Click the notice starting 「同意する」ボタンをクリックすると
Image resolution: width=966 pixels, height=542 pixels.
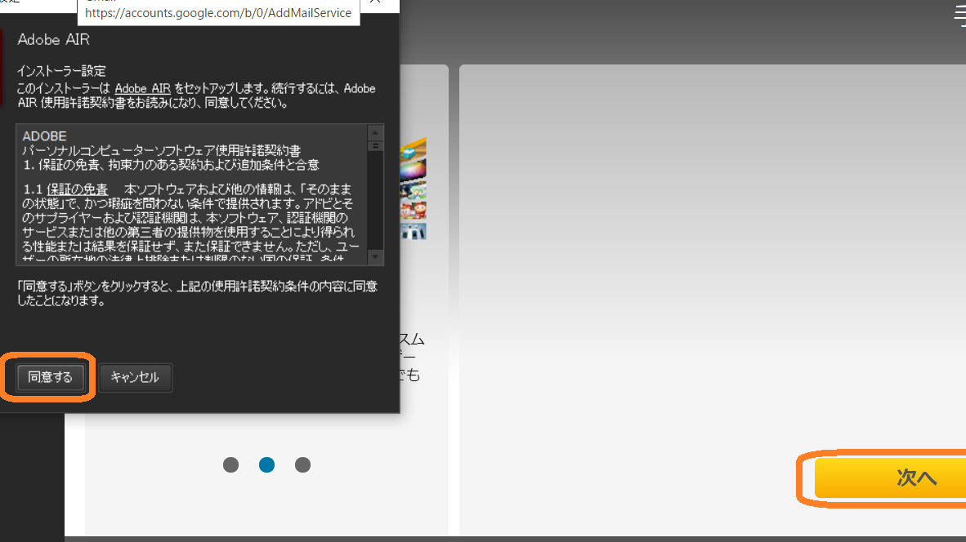[197, 294]
